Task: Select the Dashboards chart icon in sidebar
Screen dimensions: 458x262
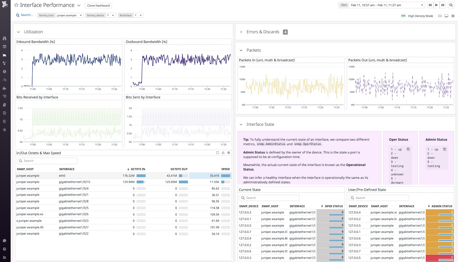Action: [x=4, y=55]
